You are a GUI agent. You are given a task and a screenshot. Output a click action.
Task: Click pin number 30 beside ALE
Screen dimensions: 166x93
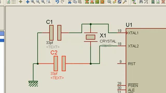119,88
